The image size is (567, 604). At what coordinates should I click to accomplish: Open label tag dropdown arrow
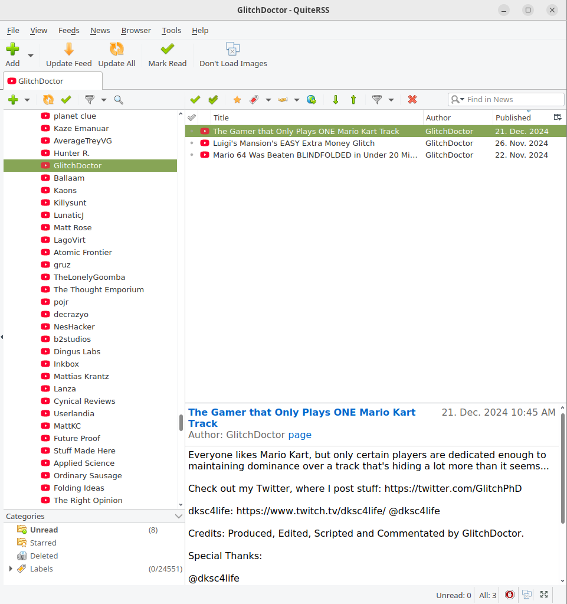point(268,100)
